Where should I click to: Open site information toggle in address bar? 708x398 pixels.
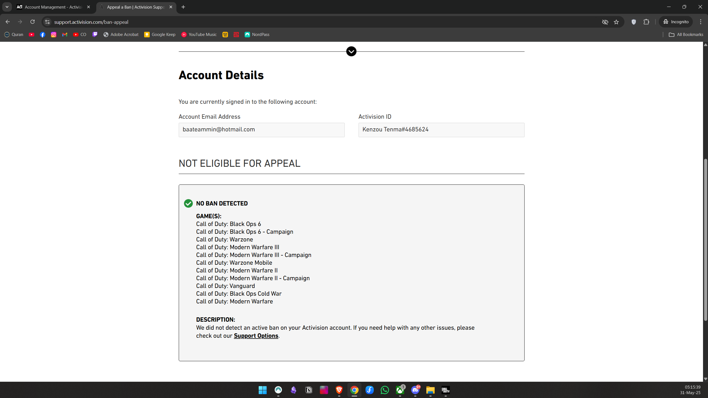click(47, 22)
